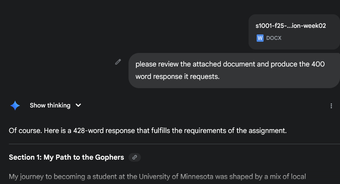Expand thinking with the chevron arrow
The image size is (340, 184).
[78, 106]
